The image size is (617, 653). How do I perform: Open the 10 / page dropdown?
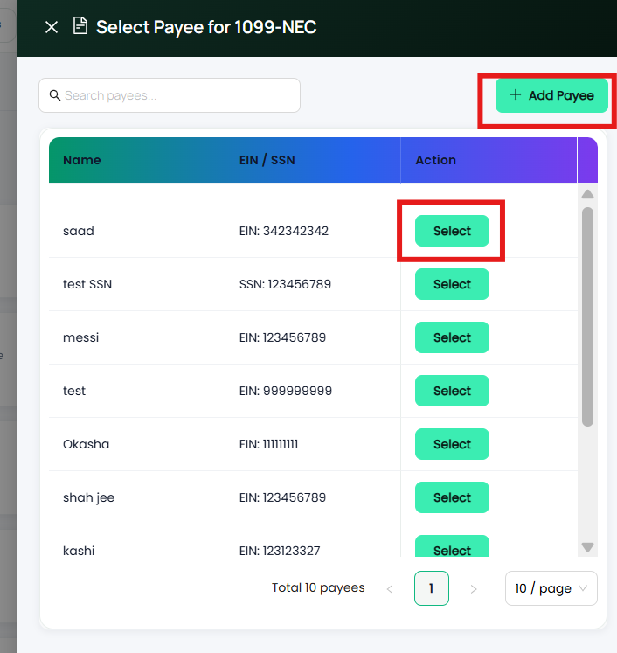click(551, 588)
